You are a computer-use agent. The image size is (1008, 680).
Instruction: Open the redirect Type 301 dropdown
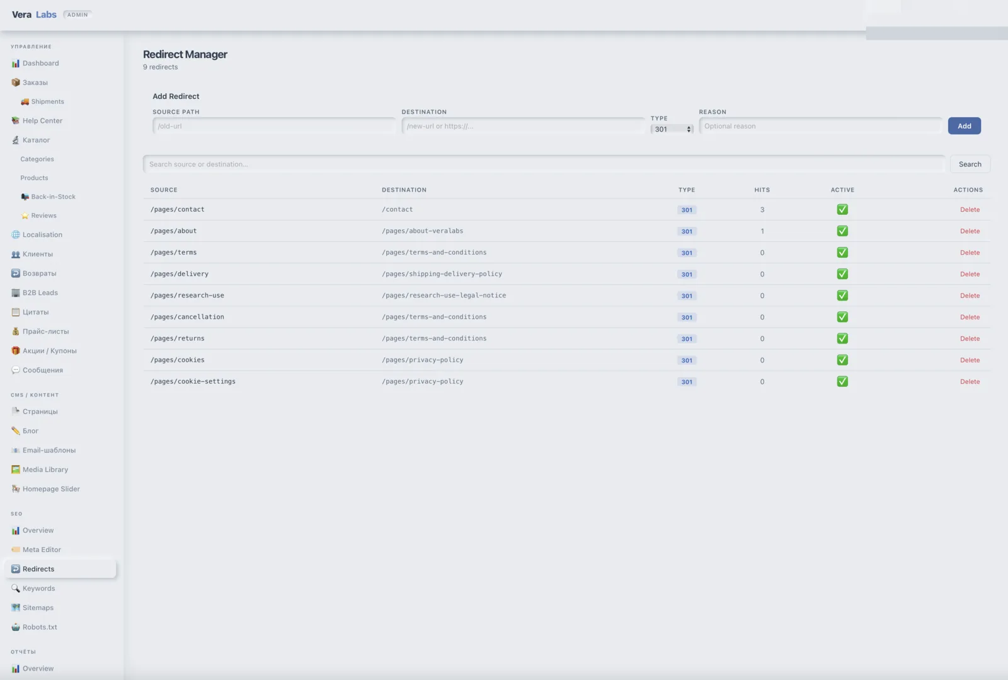coord(672,129)
